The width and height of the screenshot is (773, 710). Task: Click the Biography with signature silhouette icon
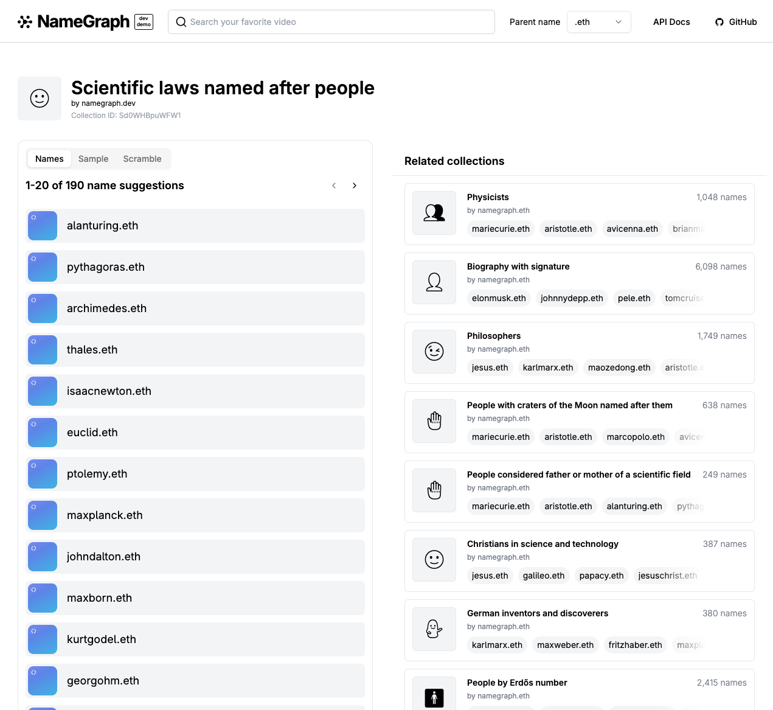(x=434, y=282)
